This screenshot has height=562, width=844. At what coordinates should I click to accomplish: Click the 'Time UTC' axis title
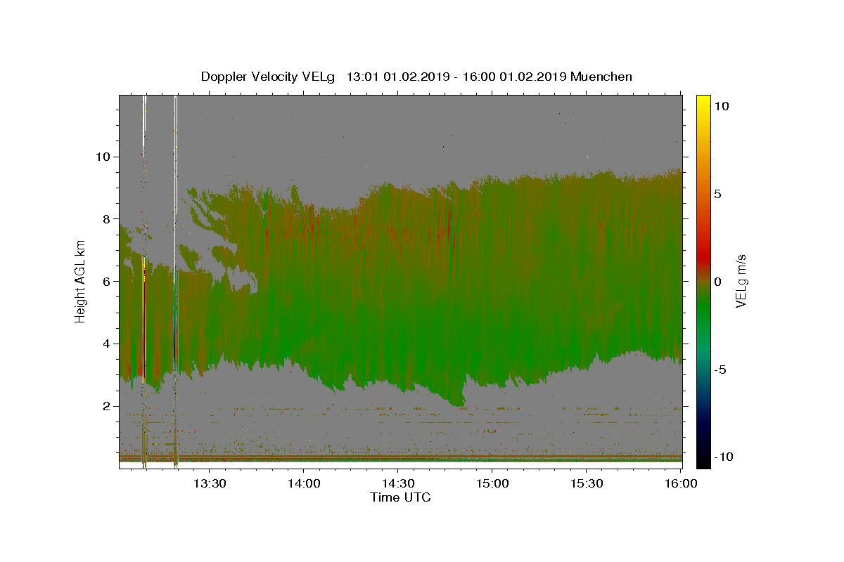tap(400, 497)
